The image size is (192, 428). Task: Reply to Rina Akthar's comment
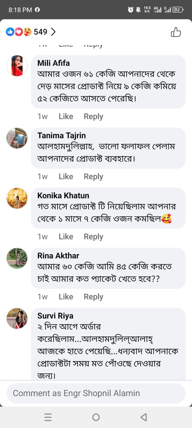pos(93,297)
